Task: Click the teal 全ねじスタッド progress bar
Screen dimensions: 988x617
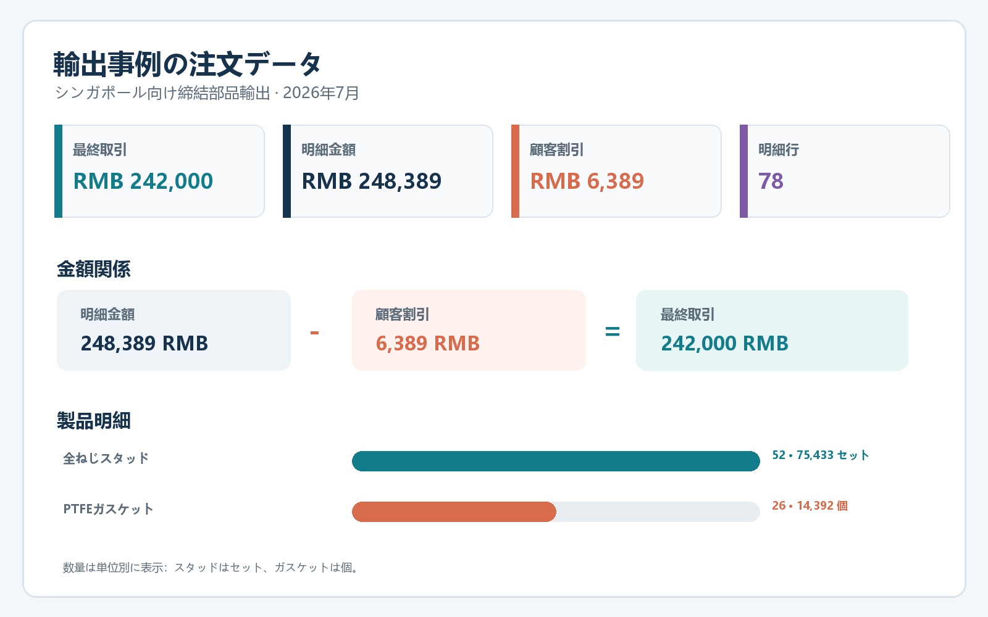Action: [x=556, y=461]
